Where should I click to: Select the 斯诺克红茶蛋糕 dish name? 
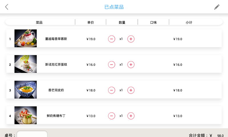point(56,65)
